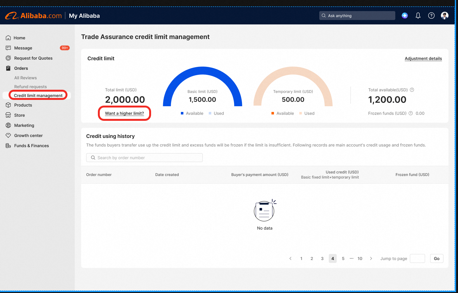458x293 pixels.
Task: Click the Search by order number field
Action: click(144, 158)
